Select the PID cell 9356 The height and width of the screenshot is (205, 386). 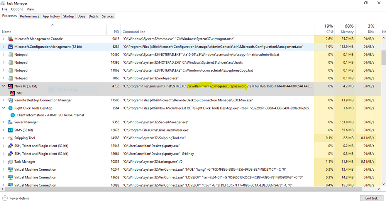pos(116,122)
